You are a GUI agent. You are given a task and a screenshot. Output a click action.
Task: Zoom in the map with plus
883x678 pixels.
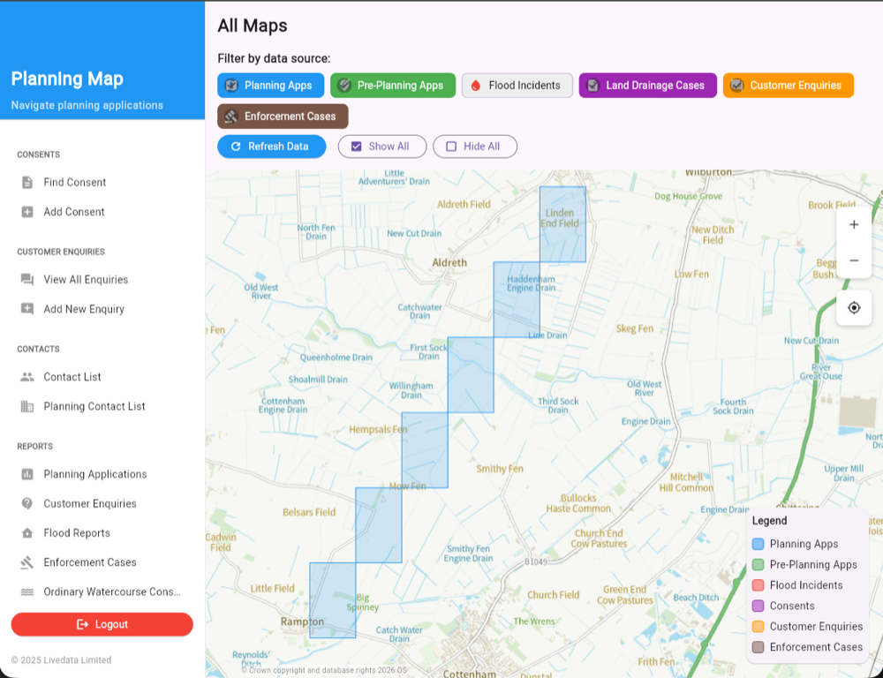[854, 225]
